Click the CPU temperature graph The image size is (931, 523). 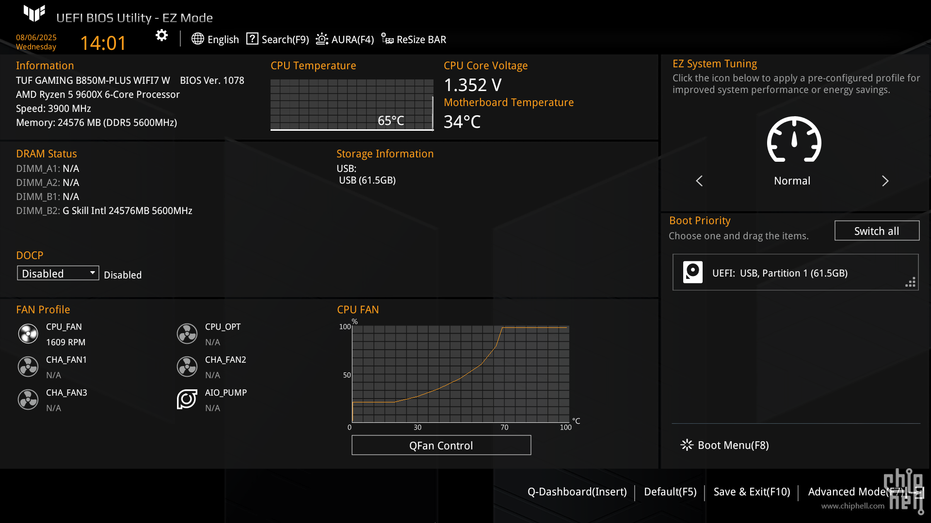352,105
